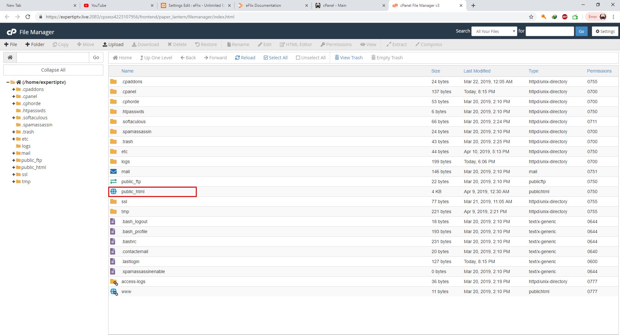Open the public_html globe icon in the file list
620x335 pixels.
[x=113, y=192]
